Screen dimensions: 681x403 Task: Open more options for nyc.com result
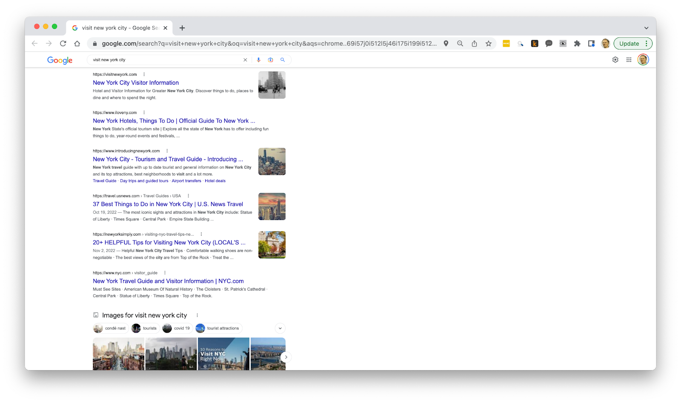click(x=165, y=273)
